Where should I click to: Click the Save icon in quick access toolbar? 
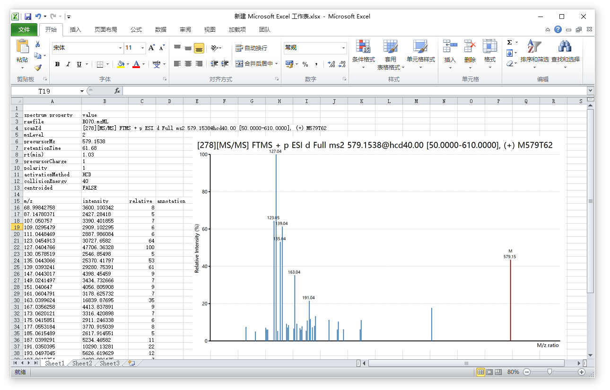coord(28,17)
